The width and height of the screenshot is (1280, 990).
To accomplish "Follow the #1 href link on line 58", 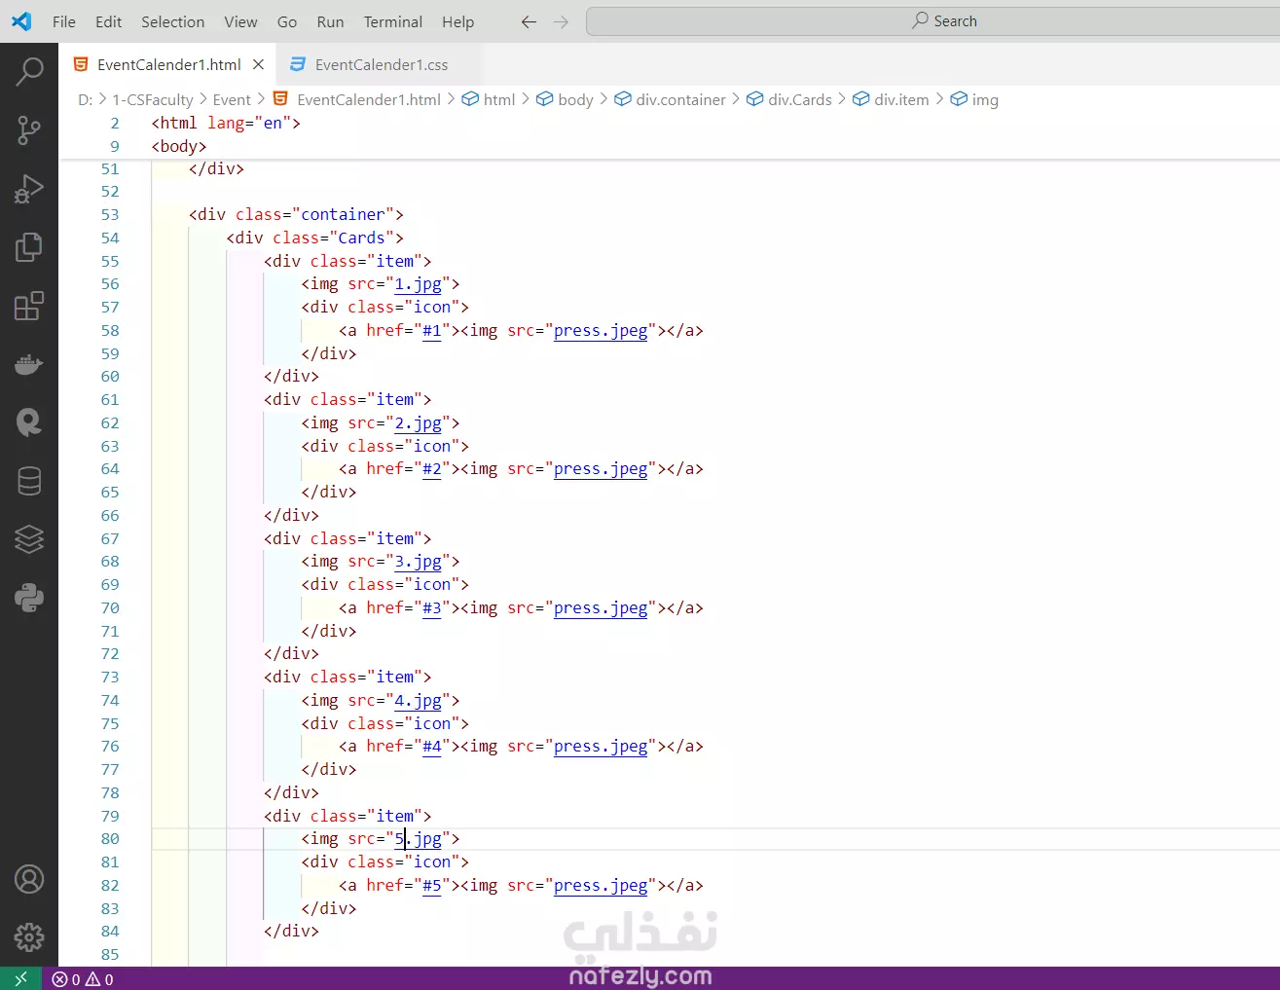I will point(432,330).
